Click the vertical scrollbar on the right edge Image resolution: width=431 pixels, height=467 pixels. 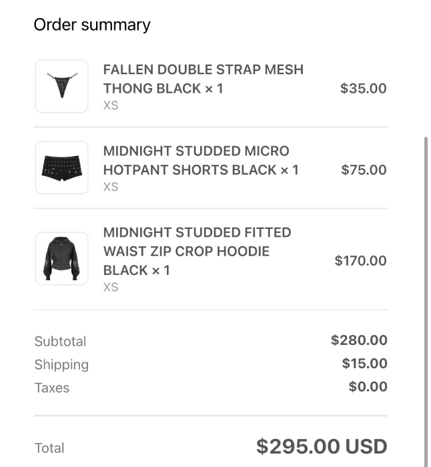[426, 300]
